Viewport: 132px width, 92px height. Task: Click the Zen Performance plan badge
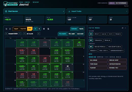118,3
